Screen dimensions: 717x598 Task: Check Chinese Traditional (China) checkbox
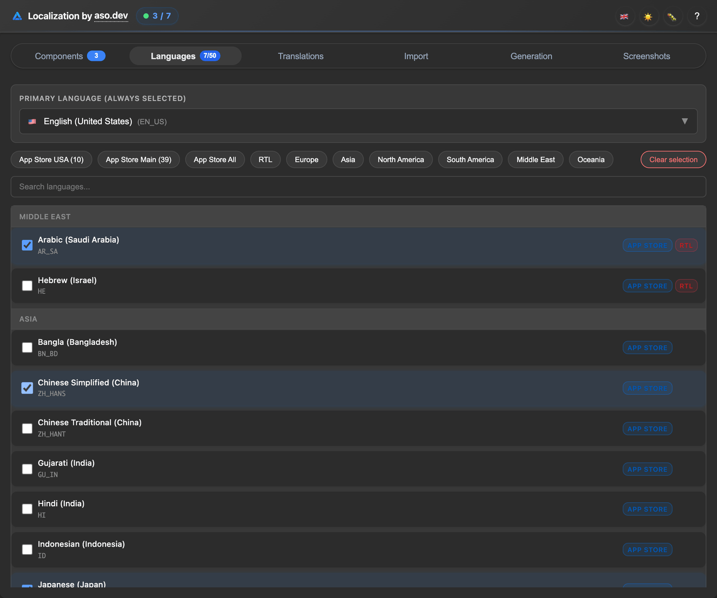(27, 429)
